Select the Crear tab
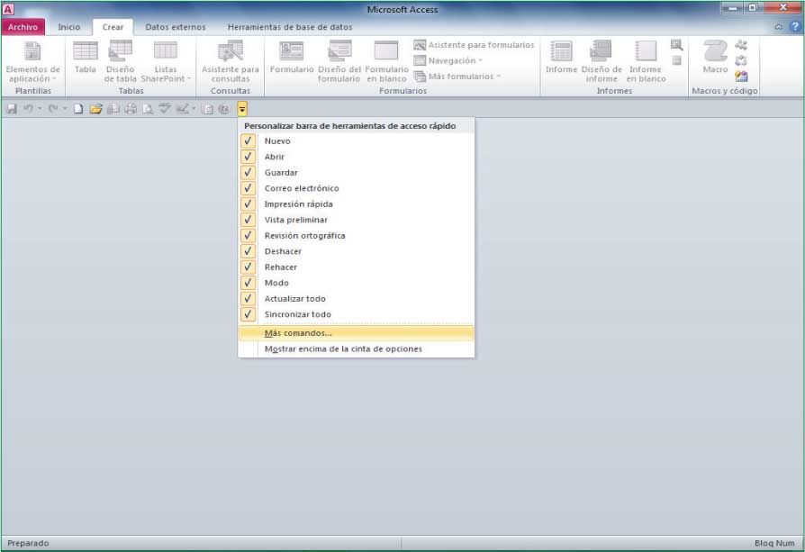Viewport: 805px width, 552px height. point(113,27)
